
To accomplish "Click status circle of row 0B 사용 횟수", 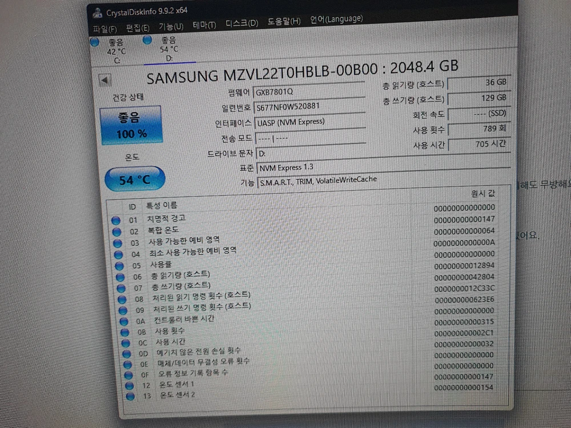I will 125,332.
